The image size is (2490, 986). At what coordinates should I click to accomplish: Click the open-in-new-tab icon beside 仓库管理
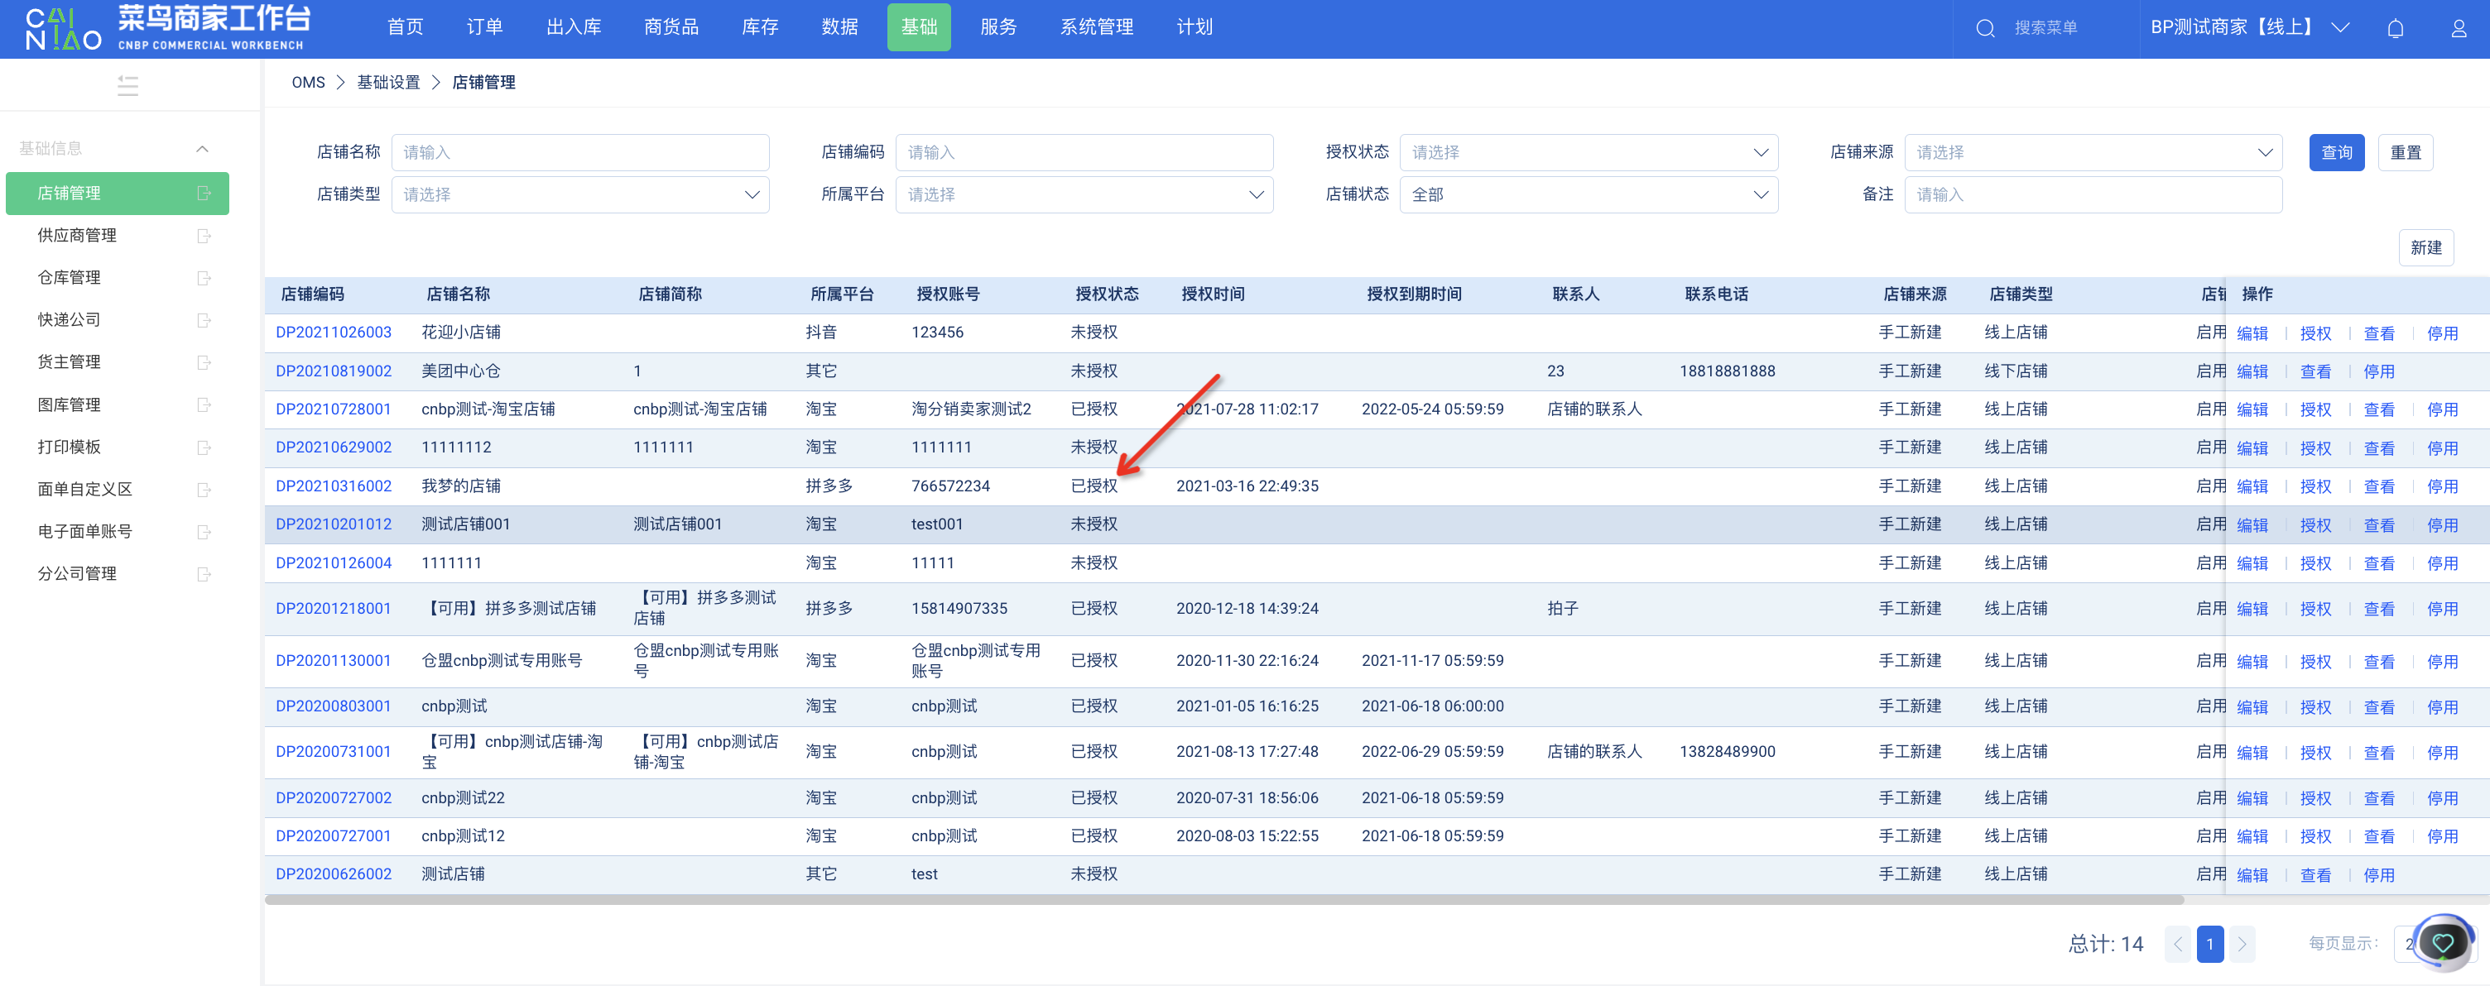tap(204, 278)
